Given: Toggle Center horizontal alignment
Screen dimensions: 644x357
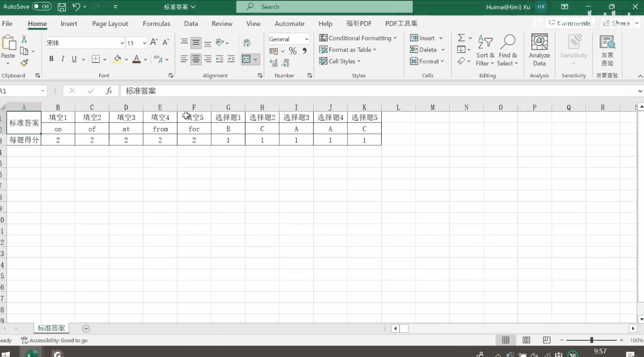Looking at the screenshot, I should pyautogui.click(x=196, y=59).
